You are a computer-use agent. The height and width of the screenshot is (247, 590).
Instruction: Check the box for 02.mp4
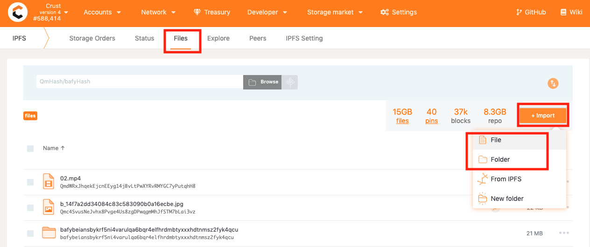pos(30,182)
